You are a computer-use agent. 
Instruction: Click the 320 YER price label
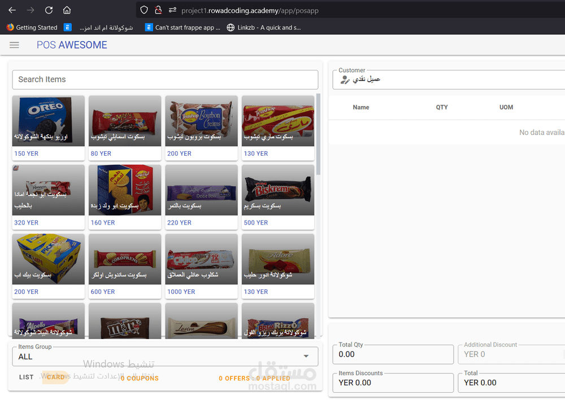(x=27, y=223)
